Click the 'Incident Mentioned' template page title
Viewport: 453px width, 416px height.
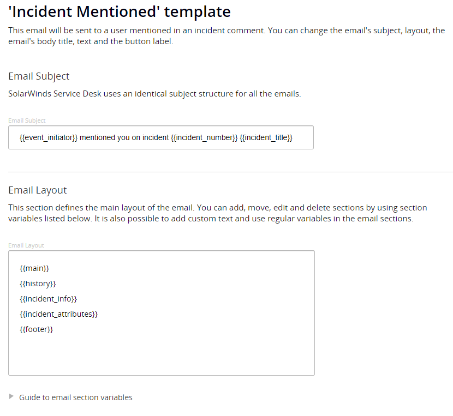120,11
